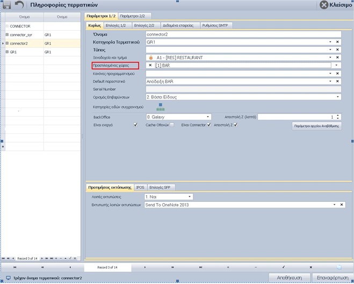Delete record with bottom navigator minus
This screenshot has height=284, width=354.
[x=256, y=267]
